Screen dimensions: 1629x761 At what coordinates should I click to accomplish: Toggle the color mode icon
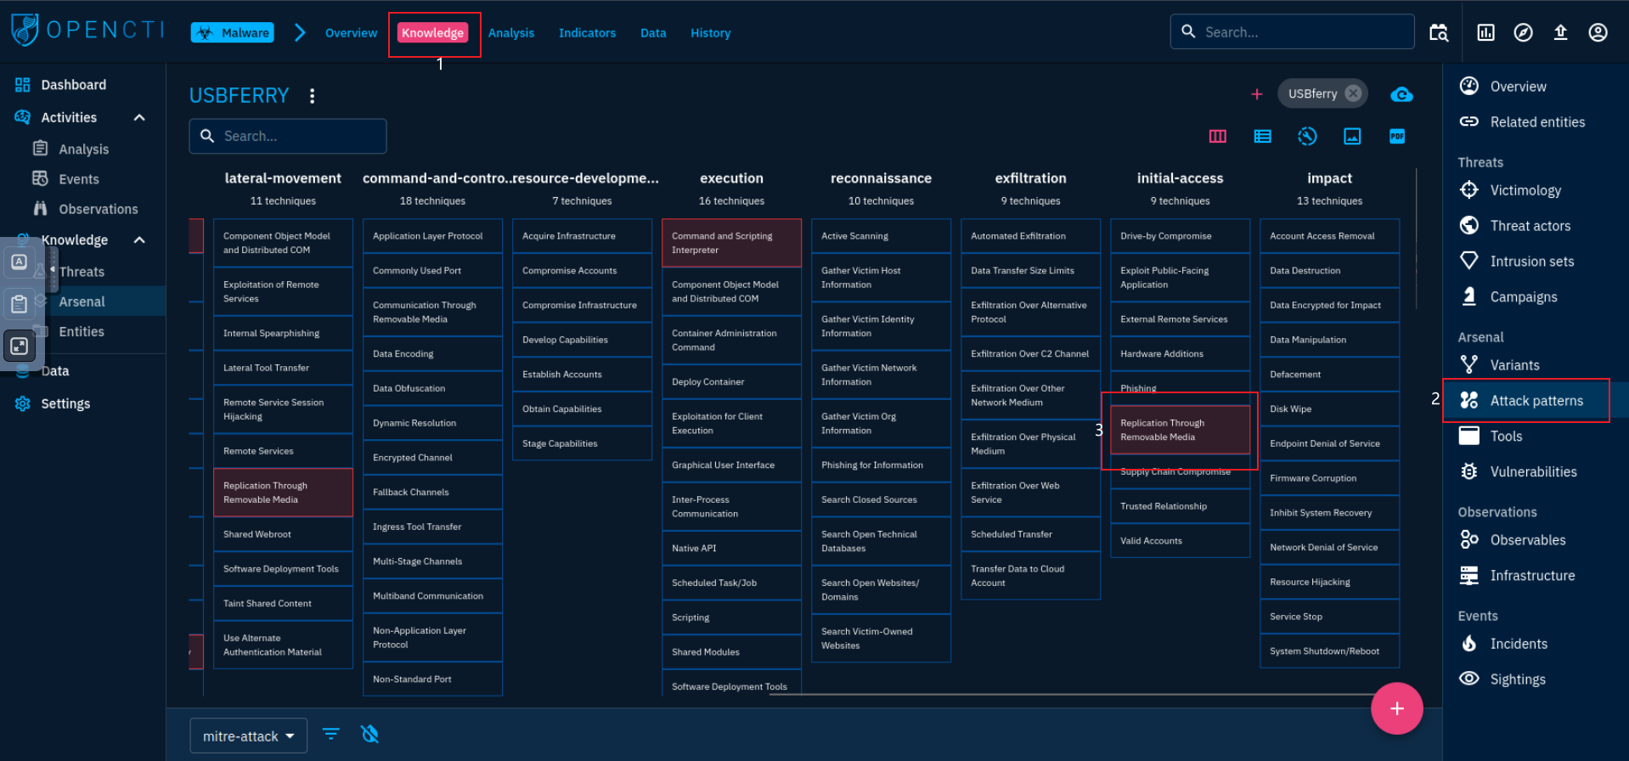coord(369,734)
